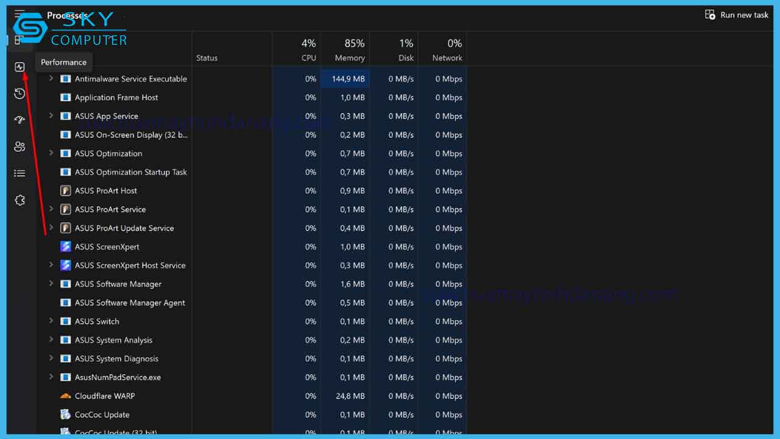Expand the ASUS ProArt Update Service row
This screenshot has height=439, width=780.
tap(51, 228)
